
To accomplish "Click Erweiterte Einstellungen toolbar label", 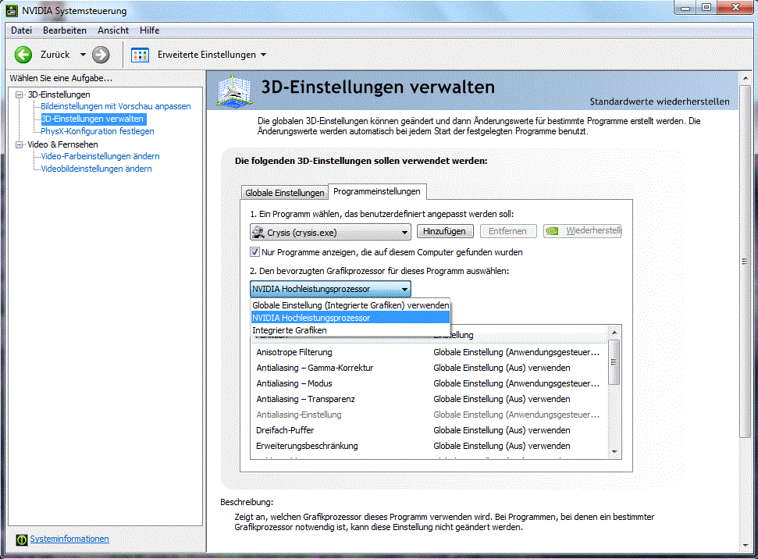I will click(206, 55).
